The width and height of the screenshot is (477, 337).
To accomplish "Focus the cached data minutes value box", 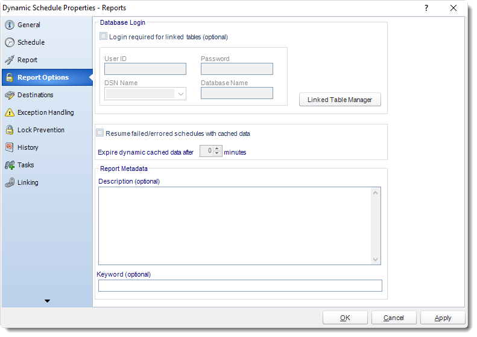I will tap(207, 151).
